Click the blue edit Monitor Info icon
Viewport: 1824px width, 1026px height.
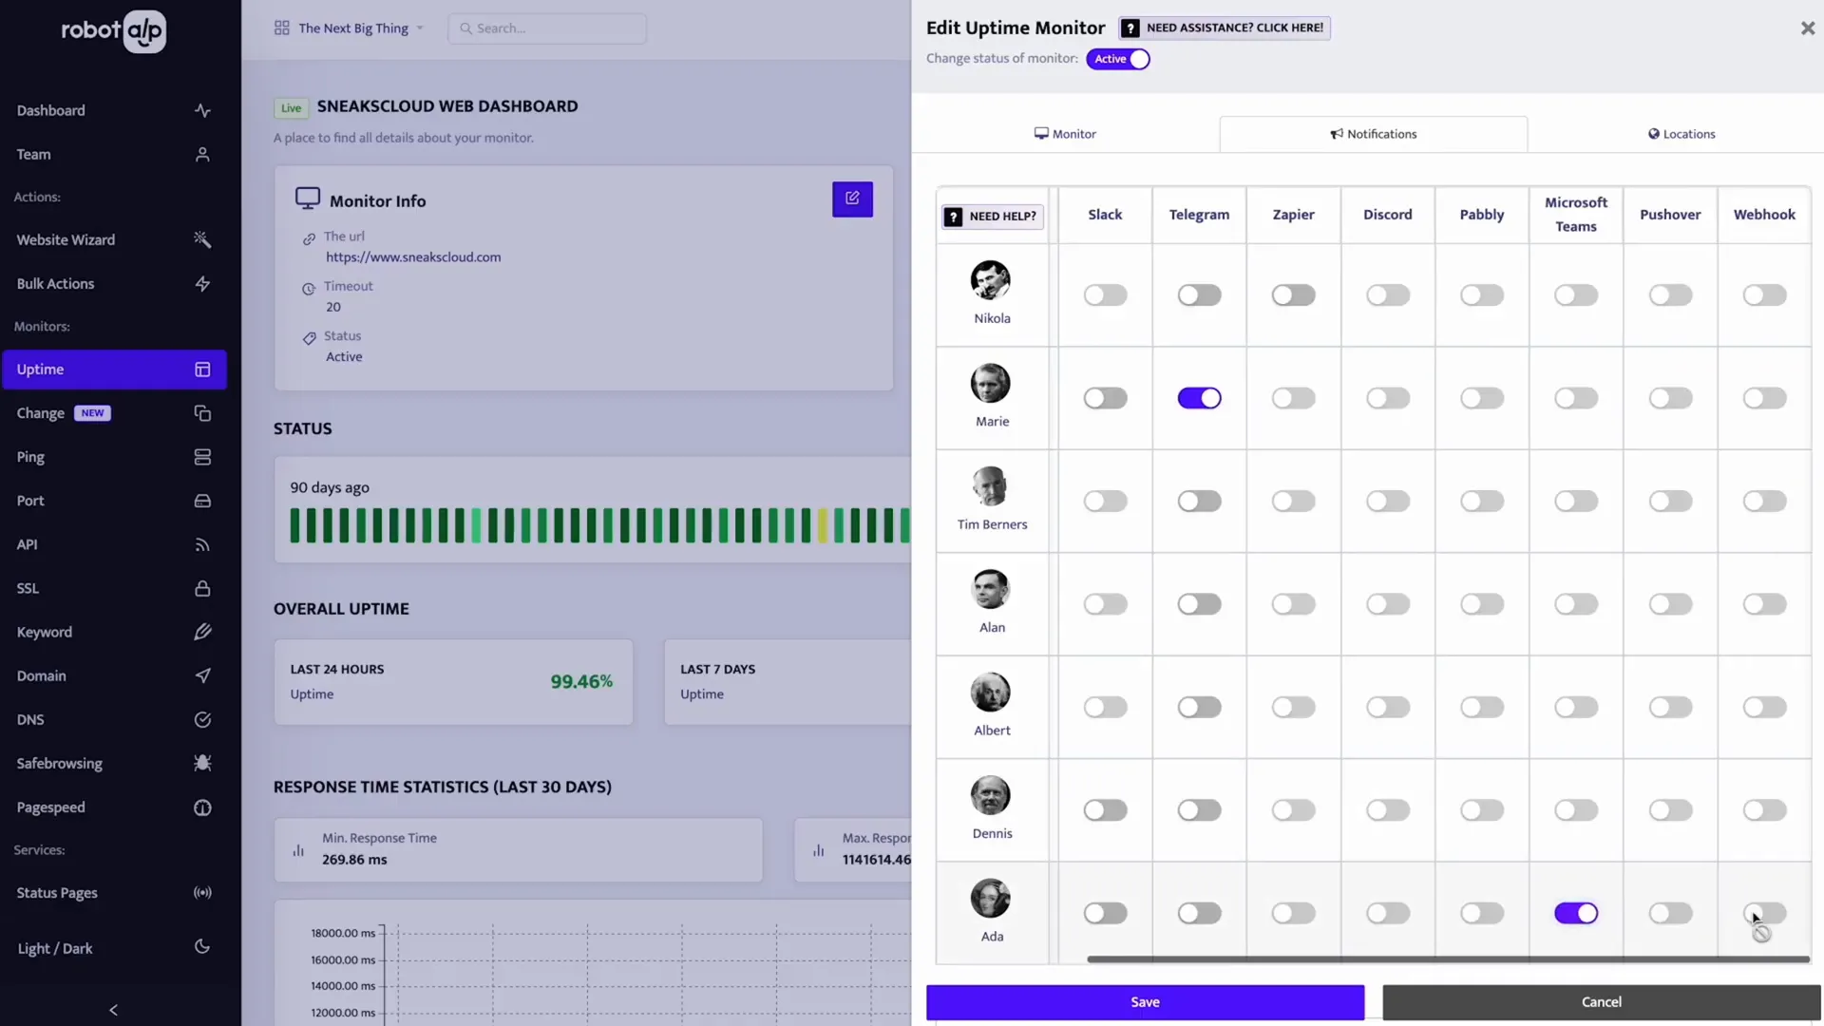point(852,199)
